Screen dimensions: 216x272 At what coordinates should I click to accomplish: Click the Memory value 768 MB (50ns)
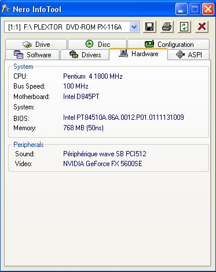point(83,128)
